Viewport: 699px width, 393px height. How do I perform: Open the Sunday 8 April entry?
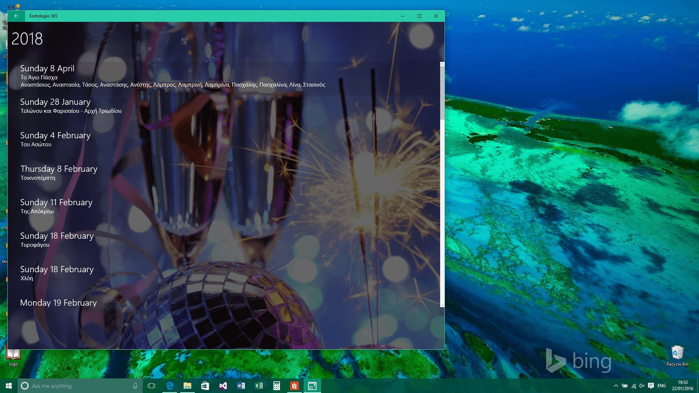tap(47, 69)
